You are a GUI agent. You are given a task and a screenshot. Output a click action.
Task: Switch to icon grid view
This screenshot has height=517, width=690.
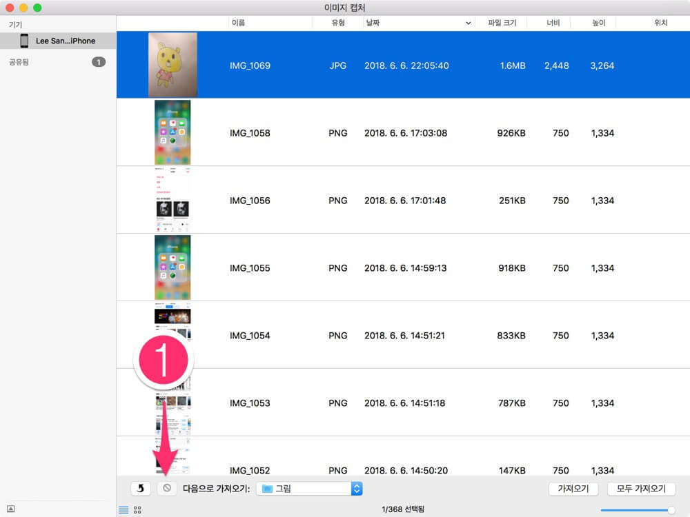click(137, 509)
